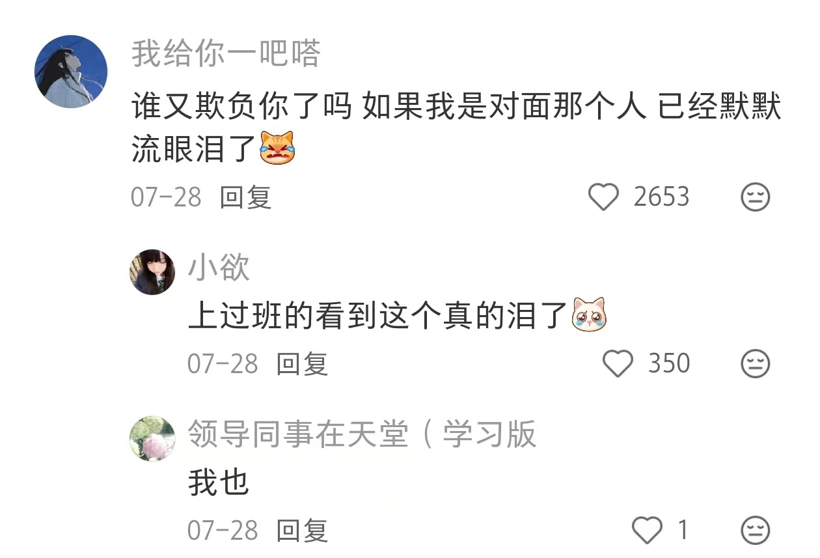
Task: Dislike the '我也' reply face icon
Action: coord(756,530)
